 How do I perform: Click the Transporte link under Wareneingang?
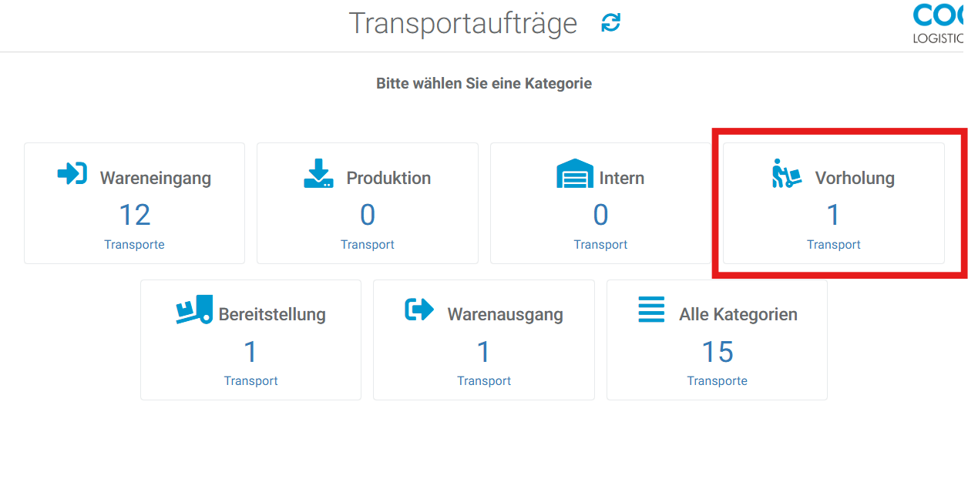pos(134,245)
